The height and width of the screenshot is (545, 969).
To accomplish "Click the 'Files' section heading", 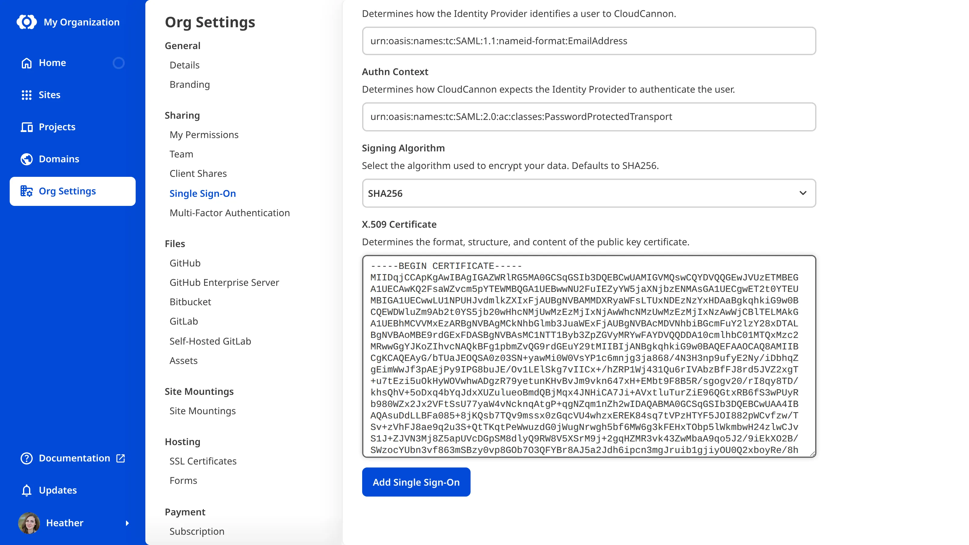I will click(x=175, y=244).
